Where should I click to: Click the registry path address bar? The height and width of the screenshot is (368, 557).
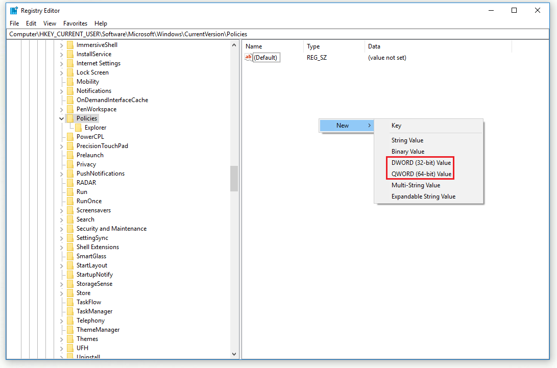[278, 34]
